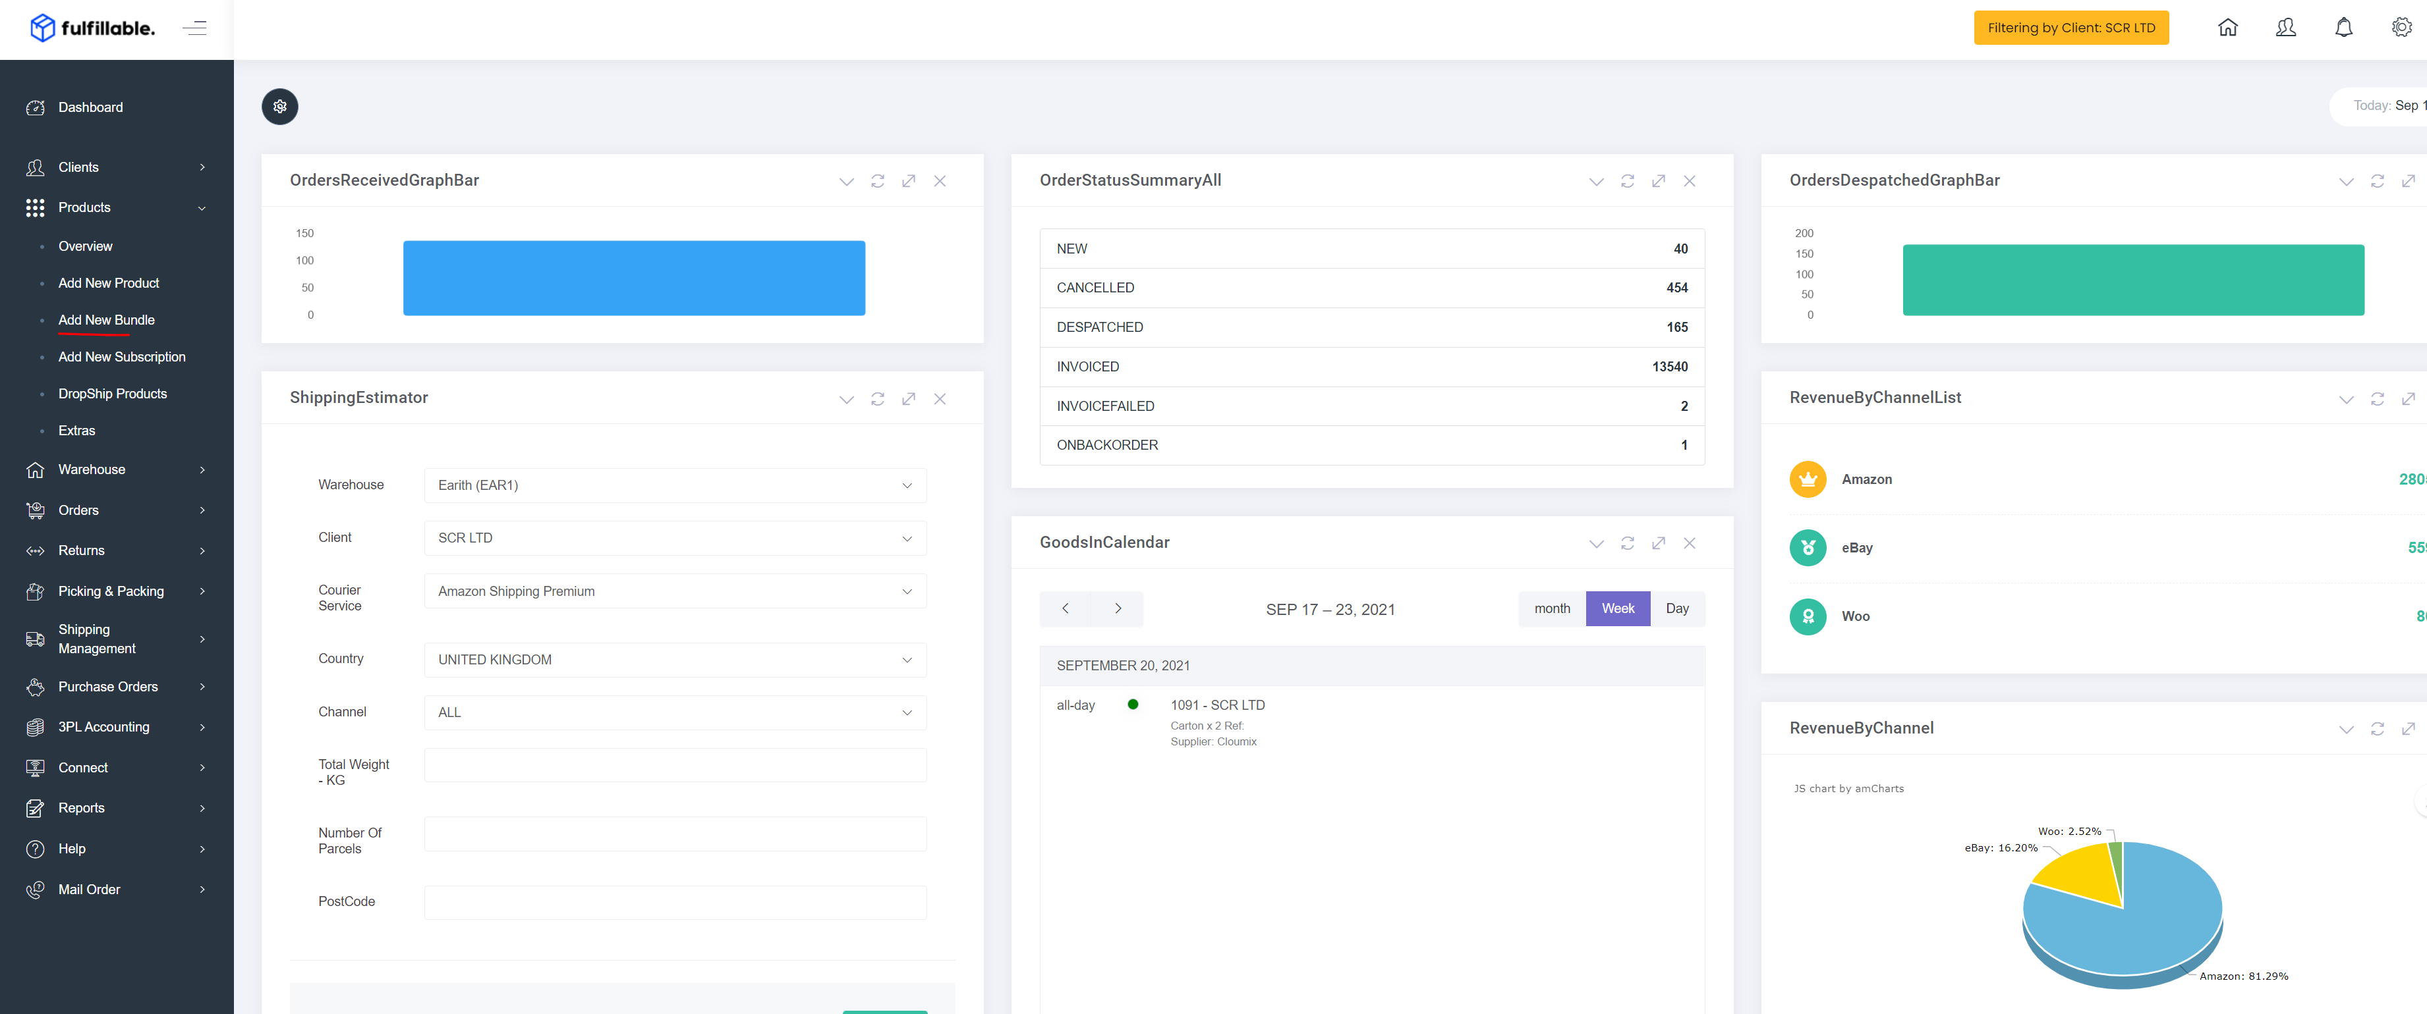The image size is (2427, 1014).
Task: Refresh the RevenueByChannel widget
Action: [x=2377, y=729]
